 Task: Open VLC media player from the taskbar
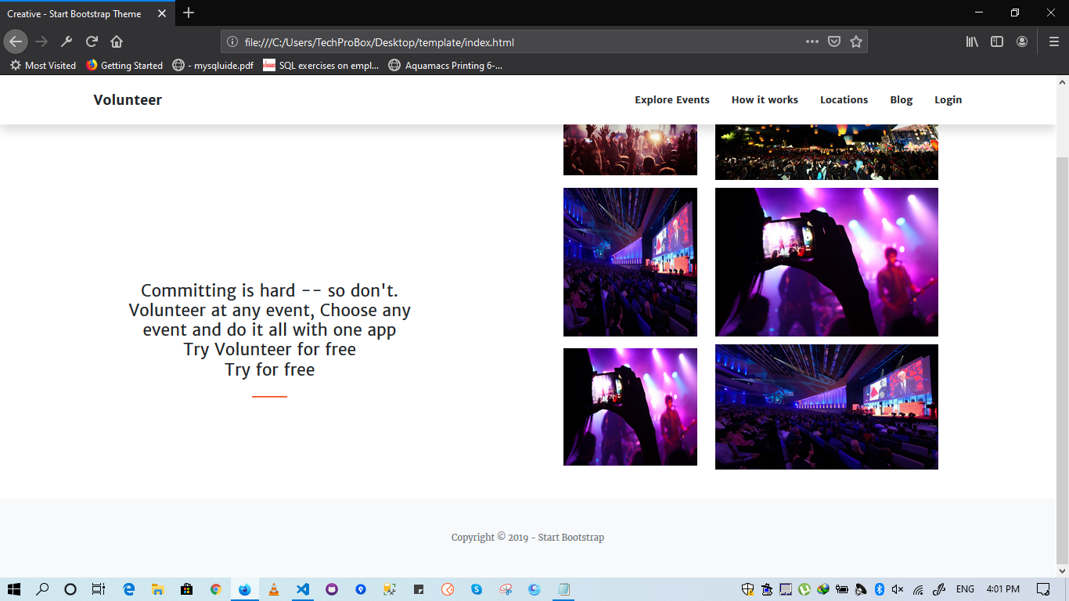coord(274,589)
